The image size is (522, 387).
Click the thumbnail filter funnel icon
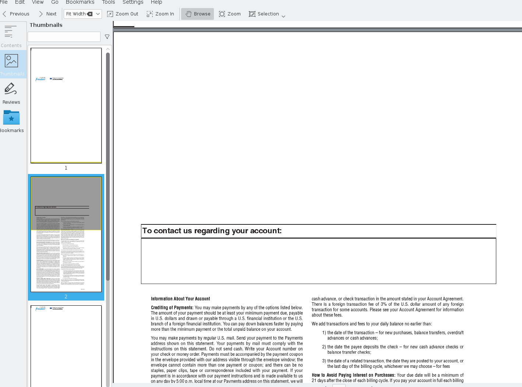tap(107, 37)
